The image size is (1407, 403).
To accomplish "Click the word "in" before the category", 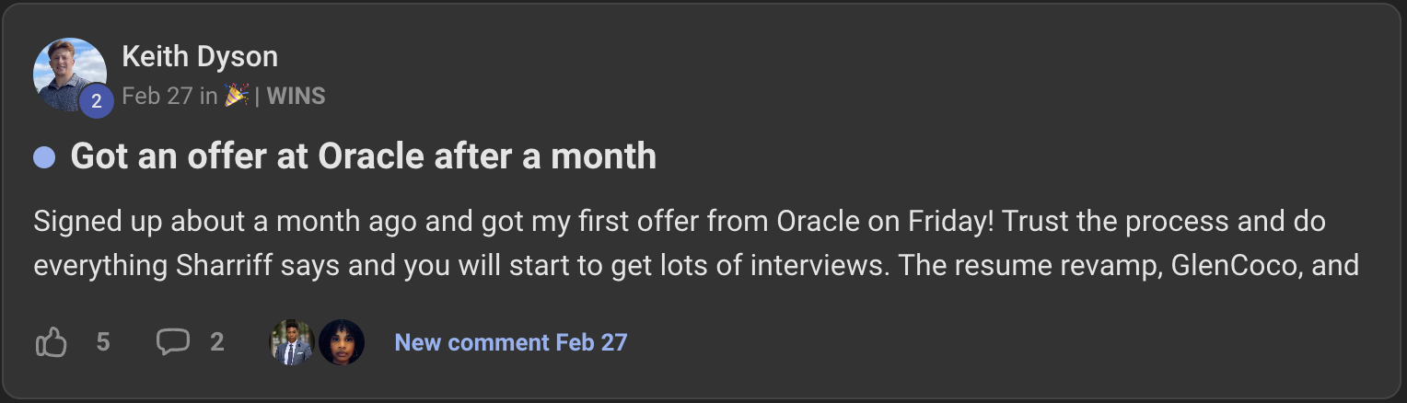I will 208,96.
